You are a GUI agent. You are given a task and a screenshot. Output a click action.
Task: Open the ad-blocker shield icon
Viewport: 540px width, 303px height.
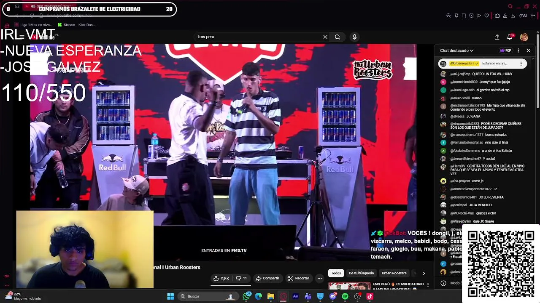[x=471, y=16]
